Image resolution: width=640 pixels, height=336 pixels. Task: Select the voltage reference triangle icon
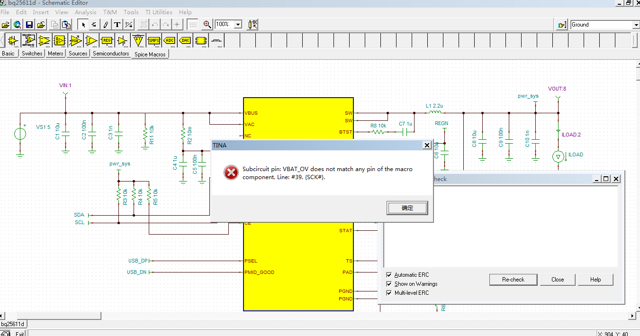[138, 41]
